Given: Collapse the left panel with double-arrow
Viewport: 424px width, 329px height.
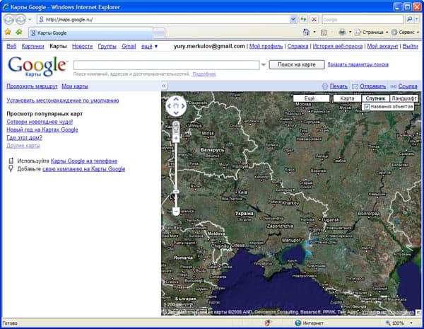Looking at the screenshot, I should [164, 86].
